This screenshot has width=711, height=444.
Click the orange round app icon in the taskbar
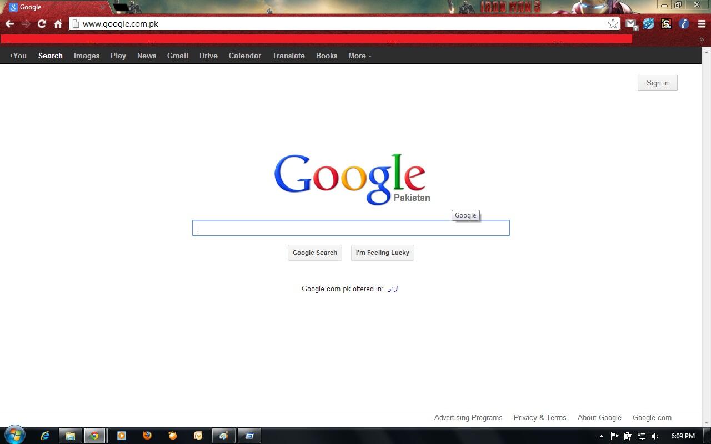173,436
